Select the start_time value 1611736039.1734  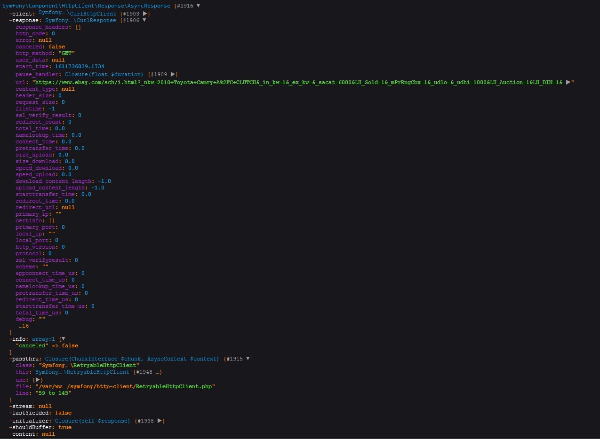80,67
